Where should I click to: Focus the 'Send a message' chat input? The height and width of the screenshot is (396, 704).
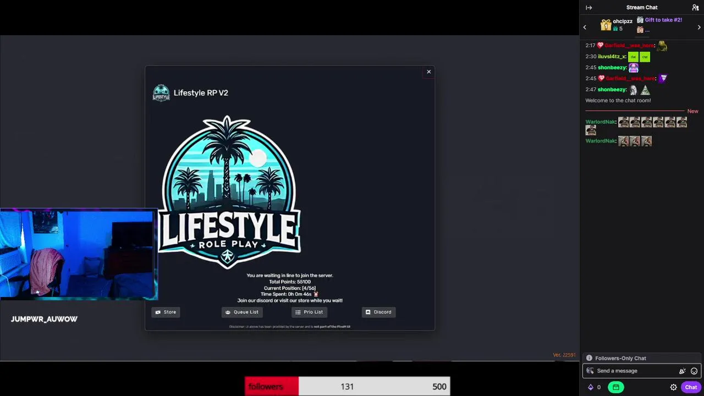(x=641, y=371)
